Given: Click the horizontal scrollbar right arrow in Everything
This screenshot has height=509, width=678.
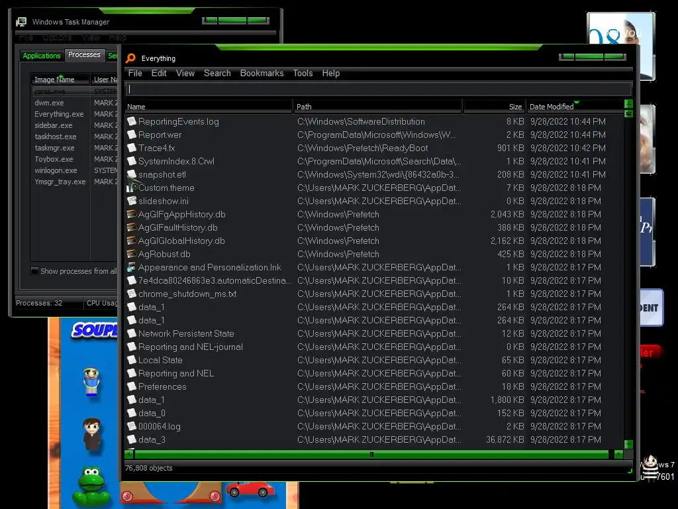Looking at the screenshot, I should click(x=619, y=454).
